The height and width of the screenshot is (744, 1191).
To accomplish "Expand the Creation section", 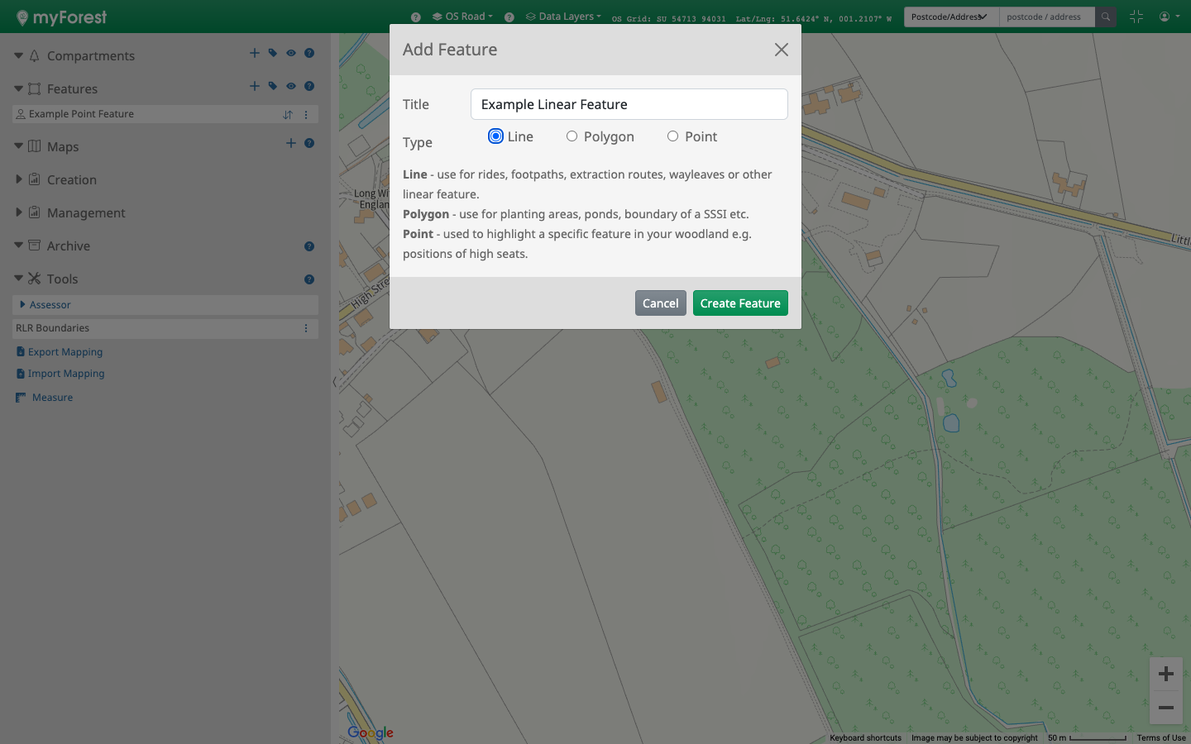I will (x=19, y=179).
